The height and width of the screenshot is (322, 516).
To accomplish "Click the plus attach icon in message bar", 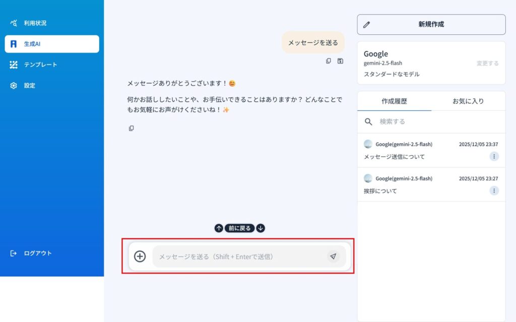I will click(x=140, y=256).
